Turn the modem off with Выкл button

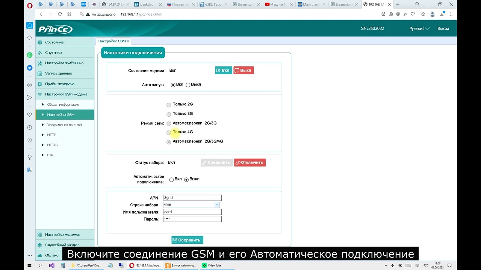tap(244, 70)
